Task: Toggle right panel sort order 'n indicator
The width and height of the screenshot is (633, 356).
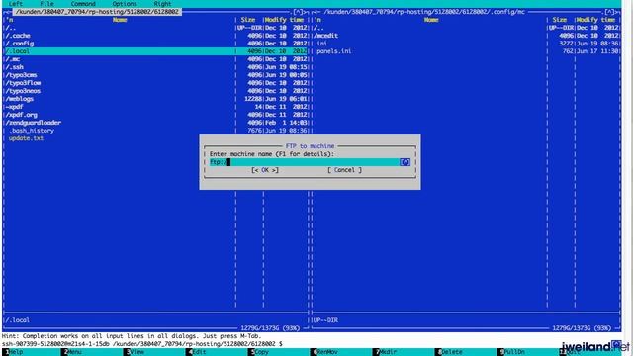Action: 318,20
